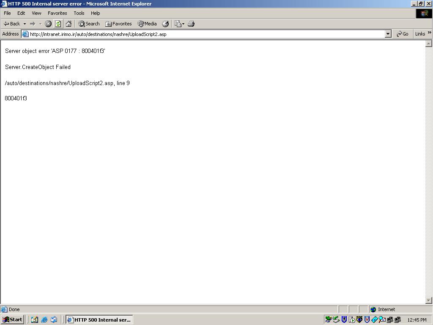433x325 pixels.
Task: Click the 'Done' status bar text
Action: pyautogui.click(x=14, y=309)
